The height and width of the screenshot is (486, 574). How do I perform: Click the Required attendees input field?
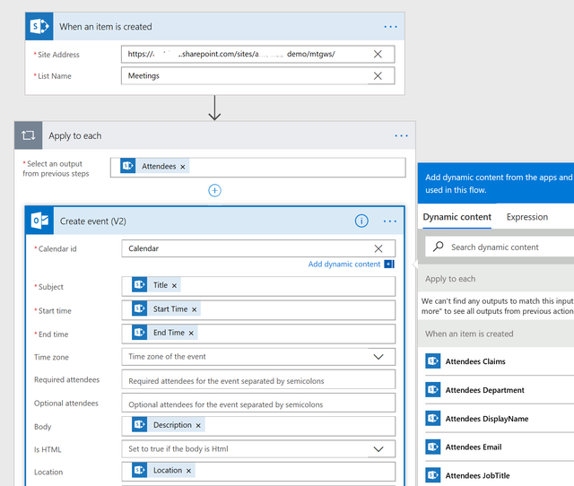click(258, 379)
